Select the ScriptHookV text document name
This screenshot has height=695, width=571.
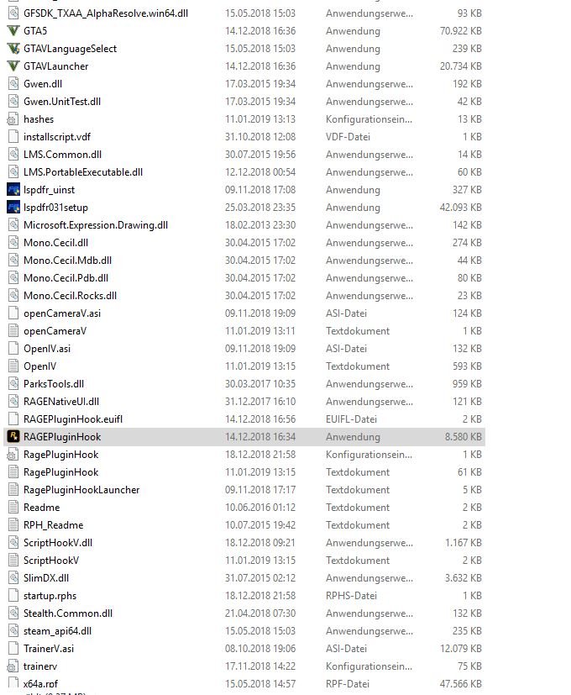pyautogui.click(x=51, y=561)
